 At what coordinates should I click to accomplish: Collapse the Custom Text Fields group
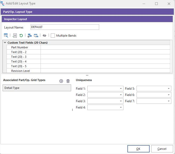pyautogui.click(x=5, y=43)
